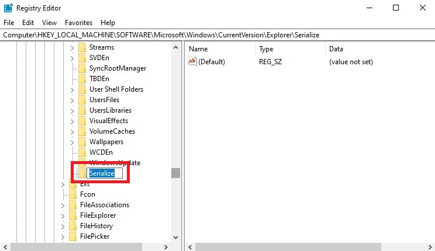
Task: Click the Serialize key rename text box
Action: (x=105, y=173)
